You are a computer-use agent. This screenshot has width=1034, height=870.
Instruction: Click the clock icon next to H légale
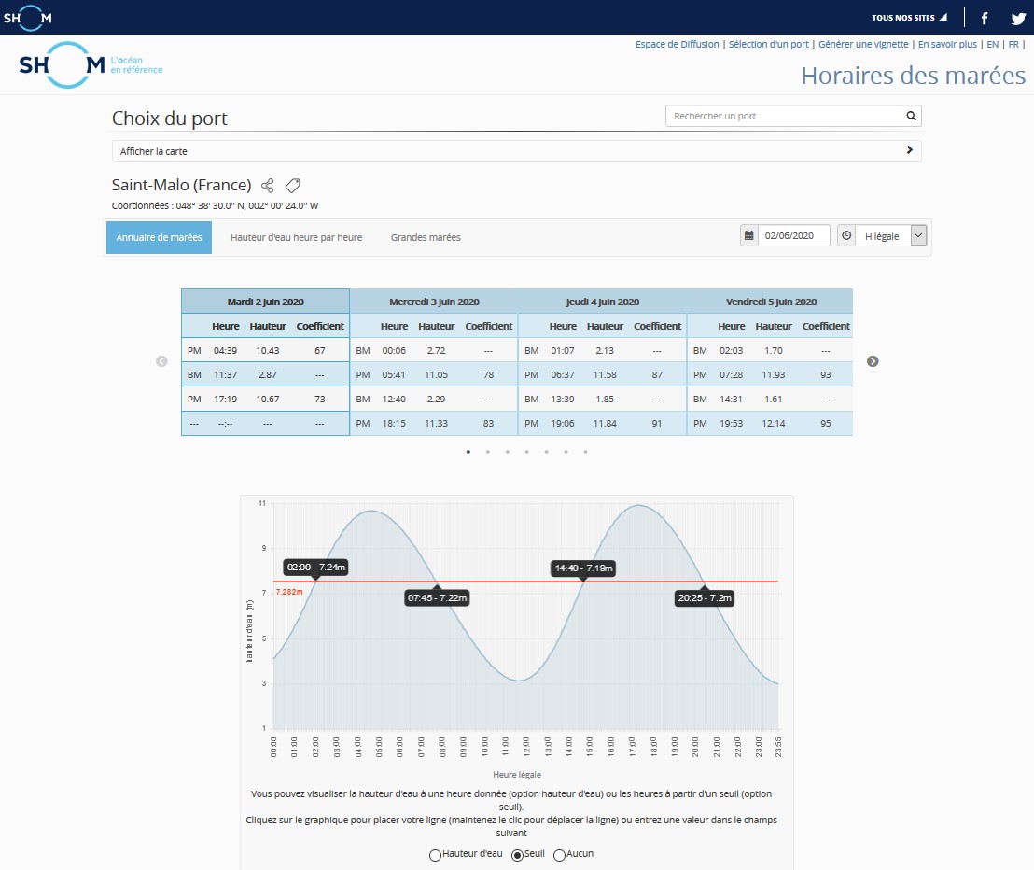pos(847,235)
